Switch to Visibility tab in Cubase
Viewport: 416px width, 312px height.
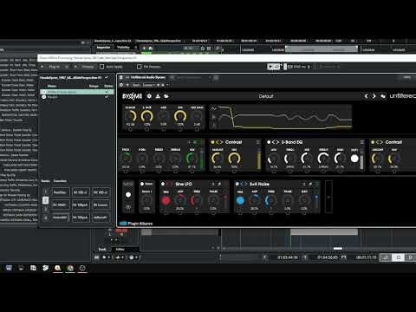click(x=123, y=48)
